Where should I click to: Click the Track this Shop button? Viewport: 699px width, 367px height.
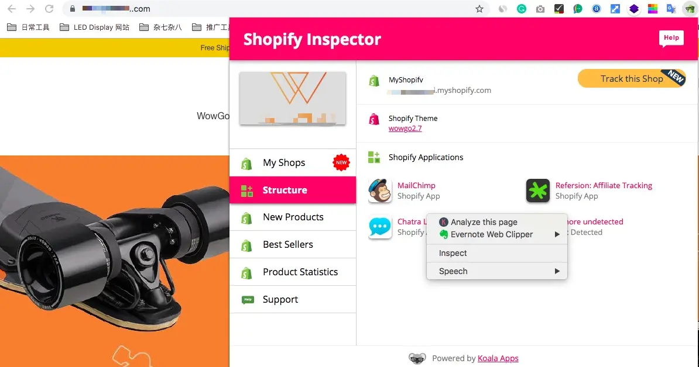[631, 79]
